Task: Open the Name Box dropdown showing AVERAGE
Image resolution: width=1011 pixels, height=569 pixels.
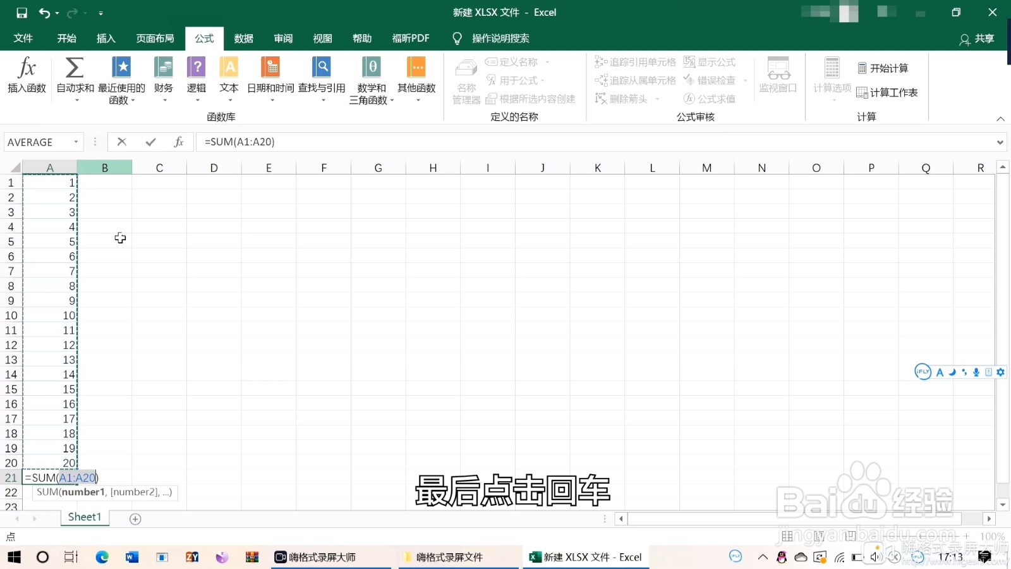Action: [x=77, y=142]
